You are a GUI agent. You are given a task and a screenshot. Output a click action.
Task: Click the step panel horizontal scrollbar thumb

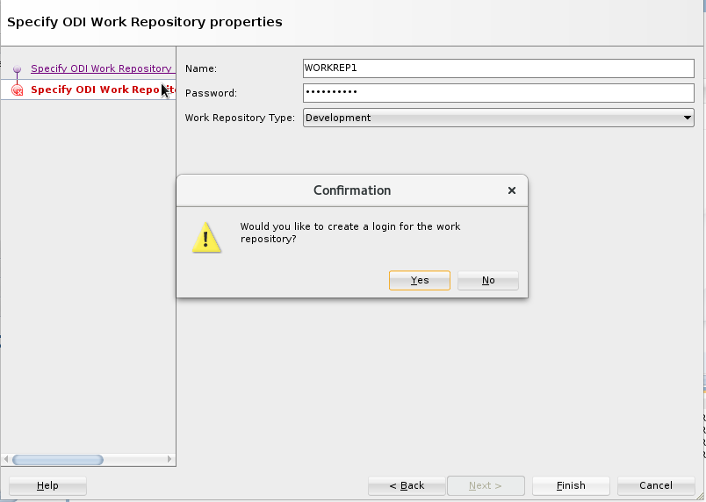point(58,459)
